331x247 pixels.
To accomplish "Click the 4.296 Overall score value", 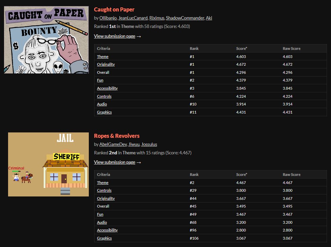I will (241, 72).
